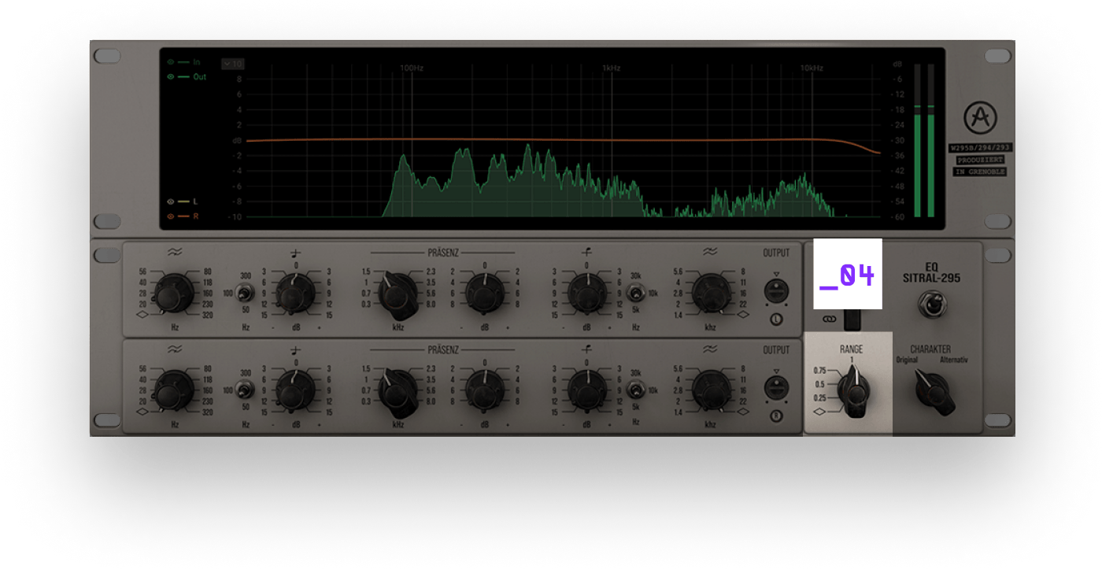The height and width of the screenshot is (569, 1102).
Task: Flip the L channel 300/100/50 Hz switch
Action: click(245, 294)
